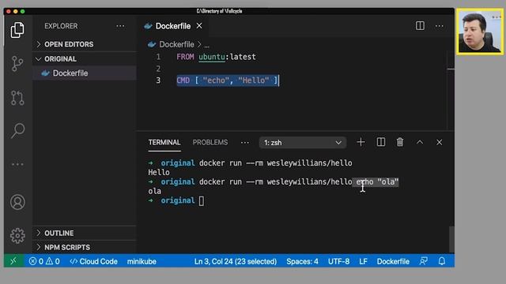Open feedback icon in status bar

424,261
